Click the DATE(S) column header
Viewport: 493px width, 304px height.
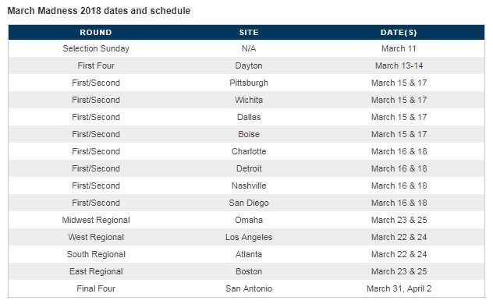click(399, 32)
